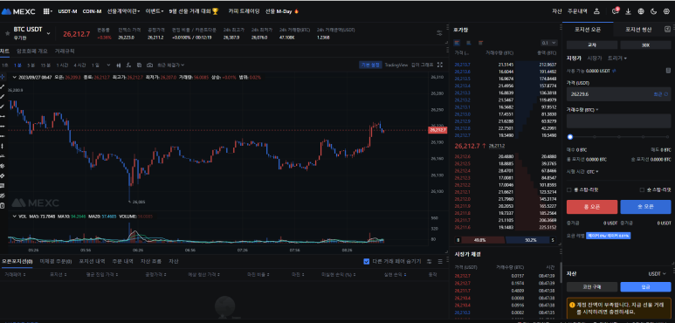Click the transfer icon next to available USDT
The height and width of the screenshot is (323, 675).
[614, 70]
